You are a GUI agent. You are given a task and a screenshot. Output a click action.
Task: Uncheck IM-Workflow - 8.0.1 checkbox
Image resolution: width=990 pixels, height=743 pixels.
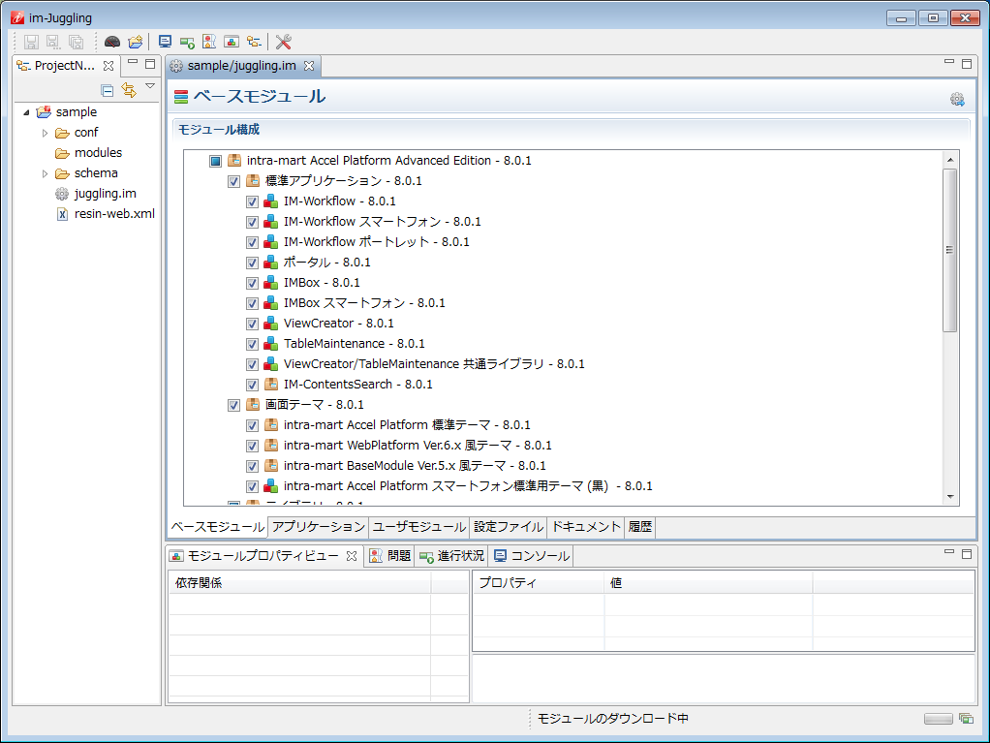click(x=252, y=202)
